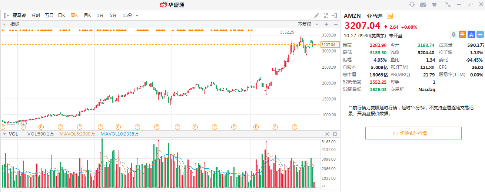Expand more timeframes after 15分

pyautogui.click(x=137, y=16)
